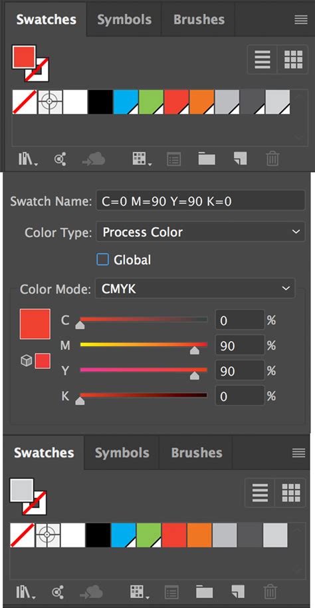Select the orange swatch in top panel
Viewport: 315px width, 608px height.
[201, 102]
